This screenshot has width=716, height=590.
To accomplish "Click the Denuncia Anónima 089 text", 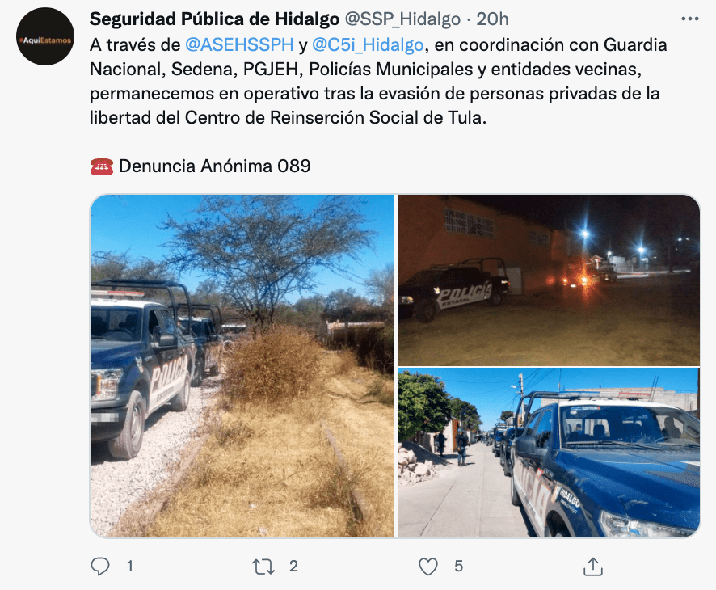I will point(215,166).
